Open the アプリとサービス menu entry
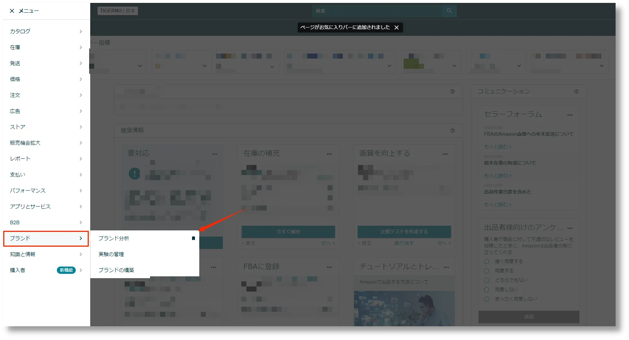Image resolution: width=629 pixels, height=340 pixels. click(x=46, y=207)
